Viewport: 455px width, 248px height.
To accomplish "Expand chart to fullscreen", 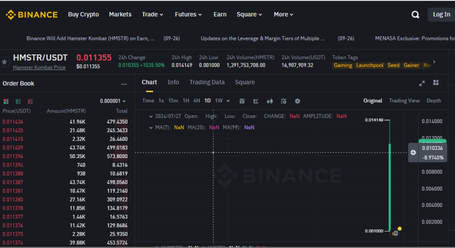I will tap(422, 83).
